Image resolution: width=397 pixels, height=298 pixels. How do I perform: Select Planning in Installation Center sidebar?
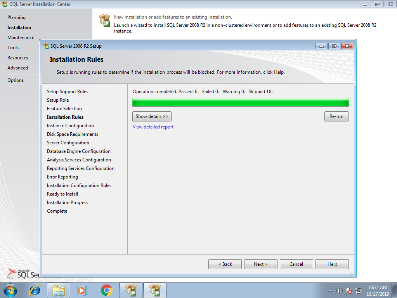pyautogui.click(x=16, y=17)
